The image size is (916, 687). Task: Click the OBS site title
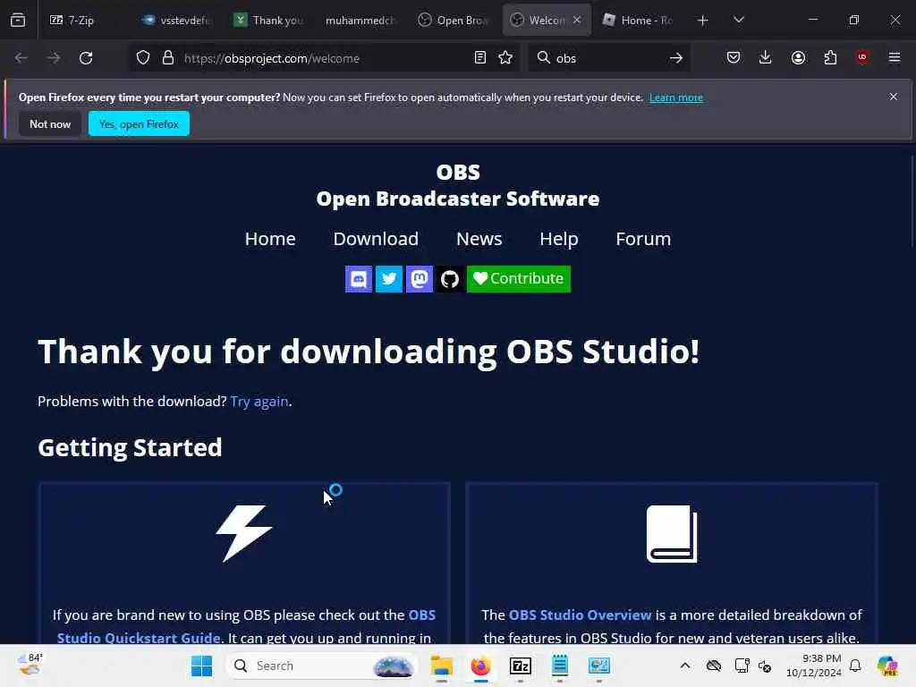click(x=458, y=185)
